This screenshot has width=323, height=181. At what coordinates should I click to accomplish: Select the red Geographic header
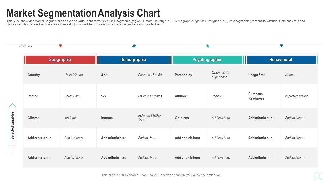coord(60,60)
